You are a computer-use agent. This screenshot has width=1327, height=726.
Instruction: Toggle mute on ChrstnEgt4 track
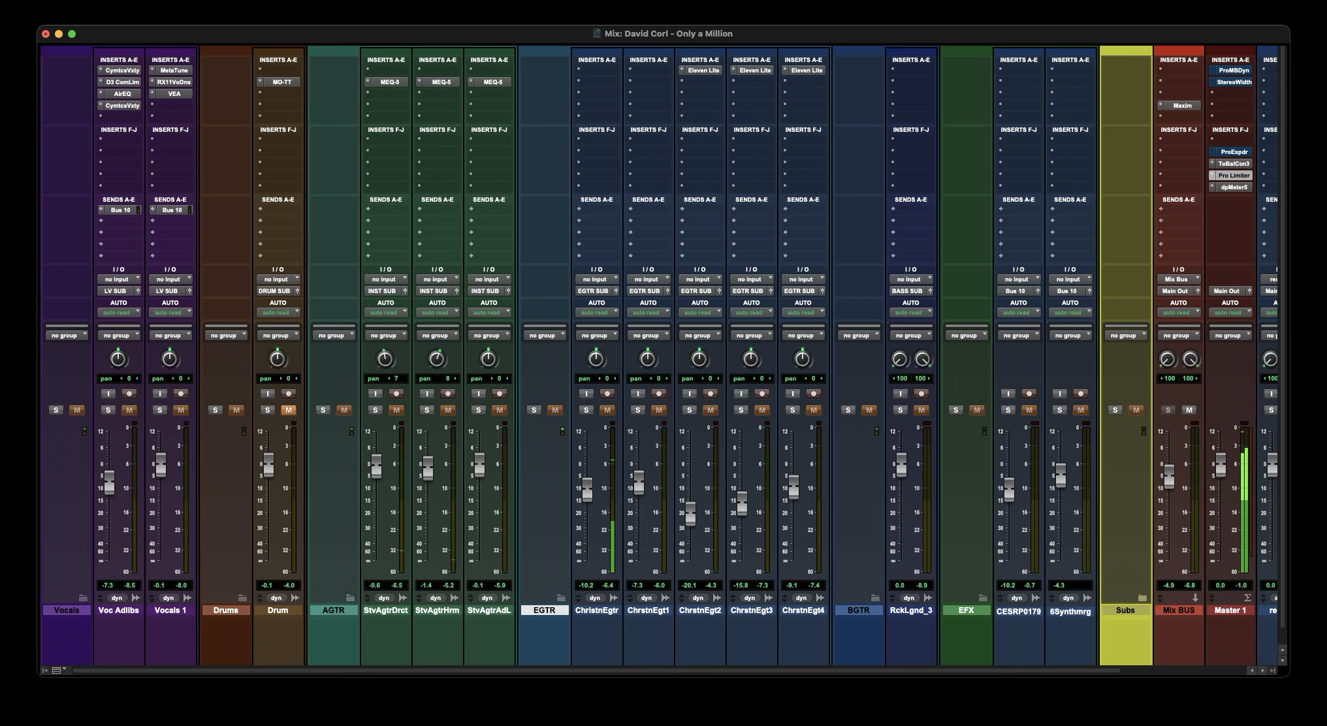pyautogui.click(x=813, y=410)
